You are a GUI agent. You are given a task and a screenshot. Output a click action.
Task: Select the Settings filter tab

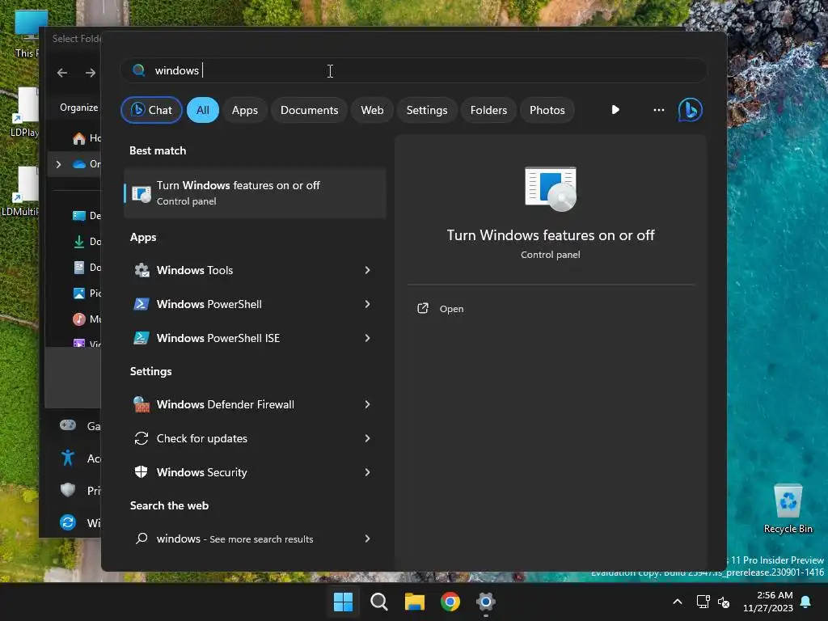pos(427,110)
